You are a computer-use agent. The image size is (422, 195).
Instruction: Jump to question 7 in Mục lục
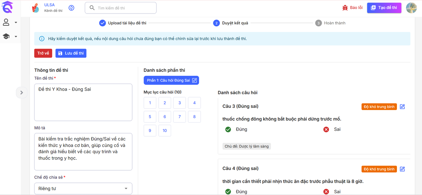(x=180, y=117)
